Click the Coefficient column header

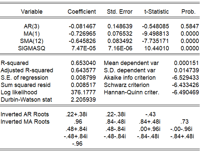(82, 12)
